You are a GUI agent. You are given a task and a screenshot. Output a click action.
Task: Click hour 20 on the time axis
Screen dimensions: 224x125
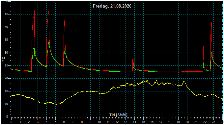coord(187,122)
